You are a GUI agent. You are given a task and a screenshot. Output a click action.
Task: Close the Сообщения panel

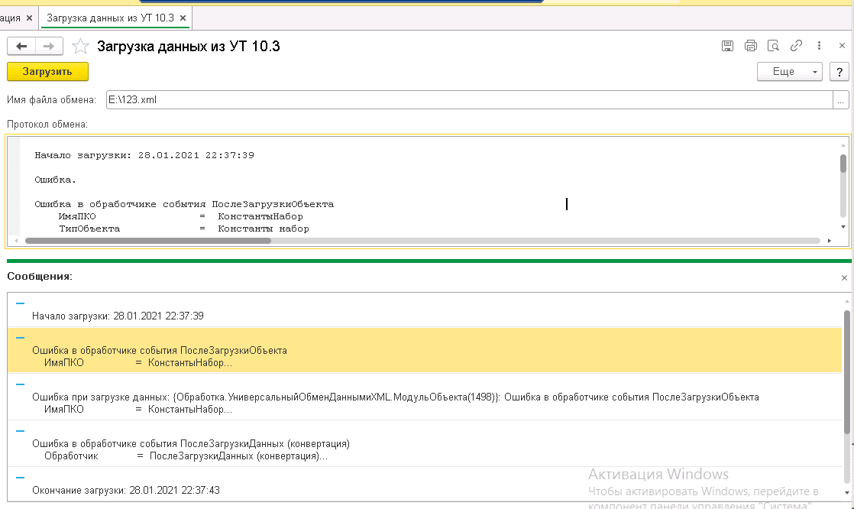(844, 278)
